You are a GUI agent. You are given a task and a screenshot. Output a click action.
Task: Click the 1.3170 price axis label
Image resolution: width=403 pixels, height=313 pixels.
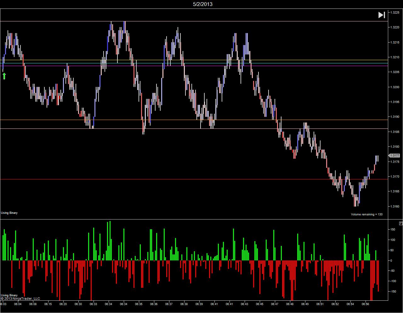395,176
